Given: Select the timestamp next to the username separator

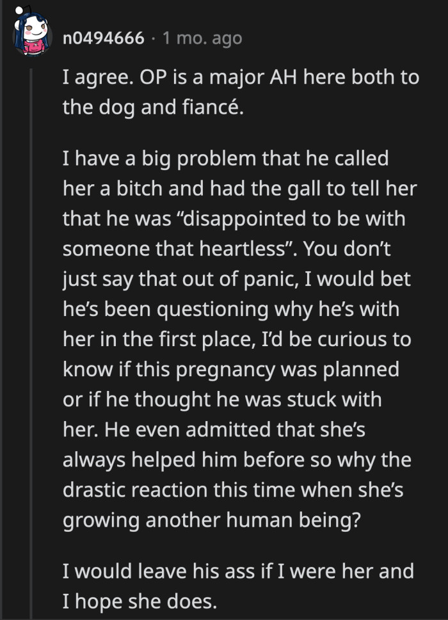Looking at the screenshot, I should pyautogui.click(x=200, y=37).
